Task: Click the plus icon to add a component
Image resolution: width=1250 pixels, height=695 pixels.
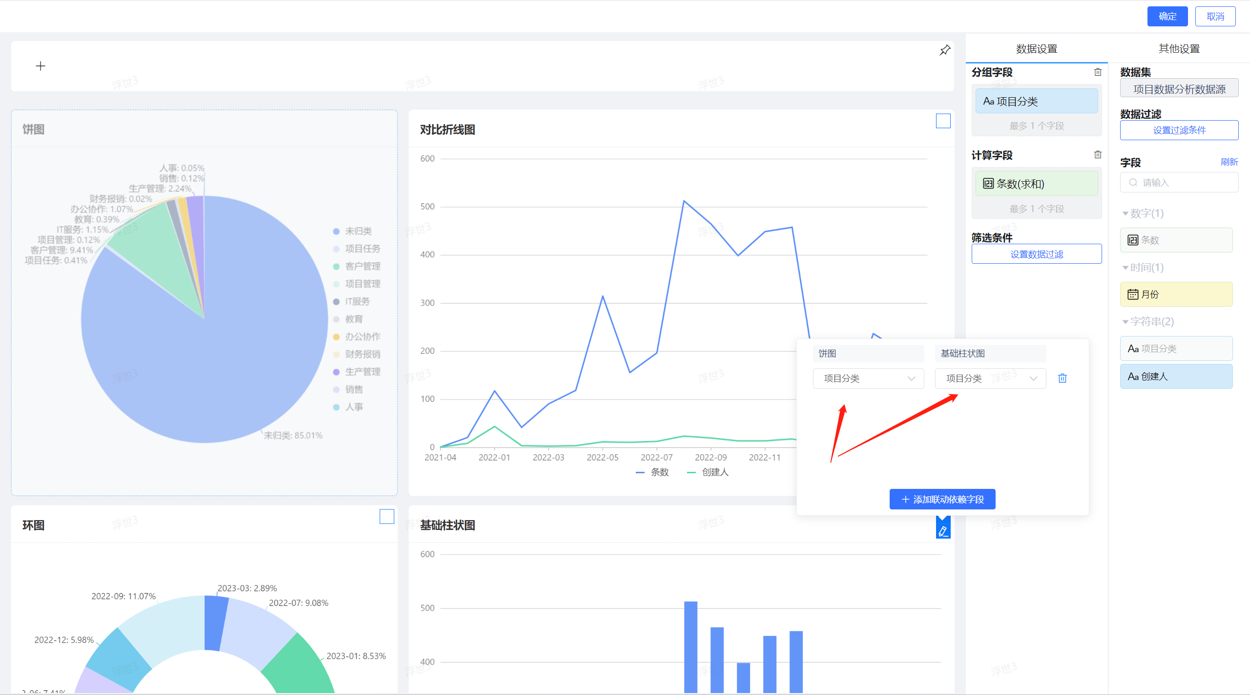Action: [x=41, y=66]
